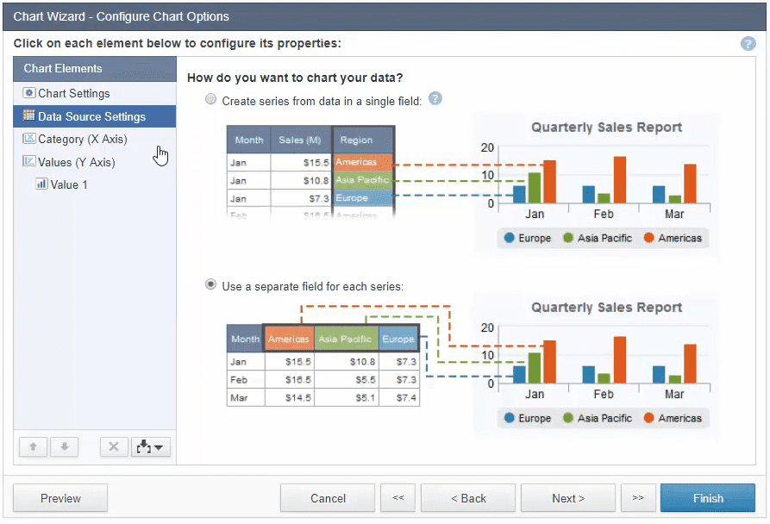Click help icon beside single field option

point(435,99)
